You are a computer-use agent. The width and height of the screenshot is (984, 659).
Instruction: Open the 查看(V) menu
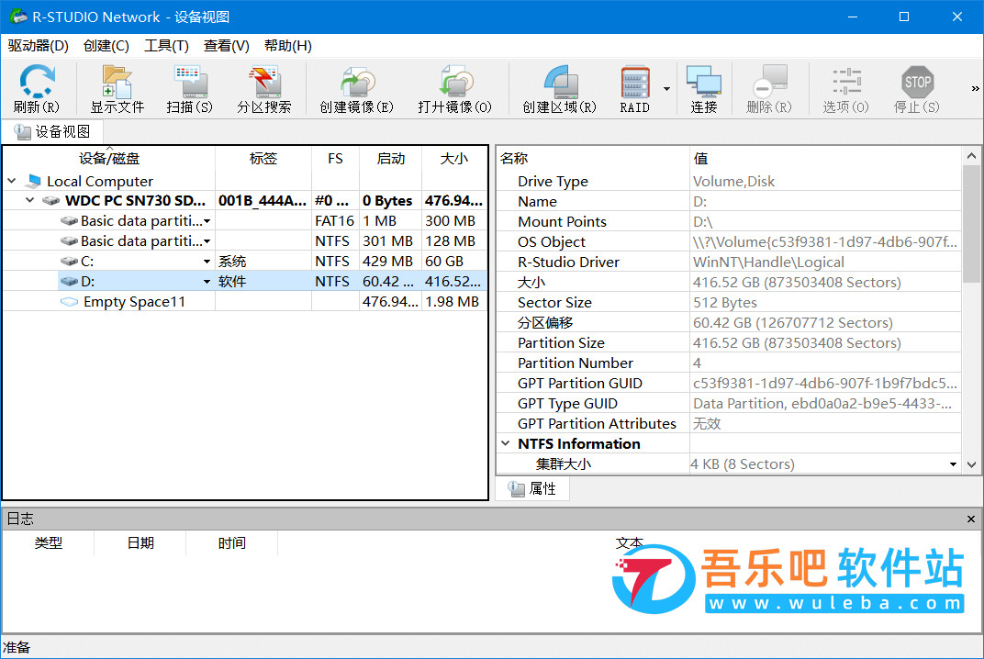227,46
